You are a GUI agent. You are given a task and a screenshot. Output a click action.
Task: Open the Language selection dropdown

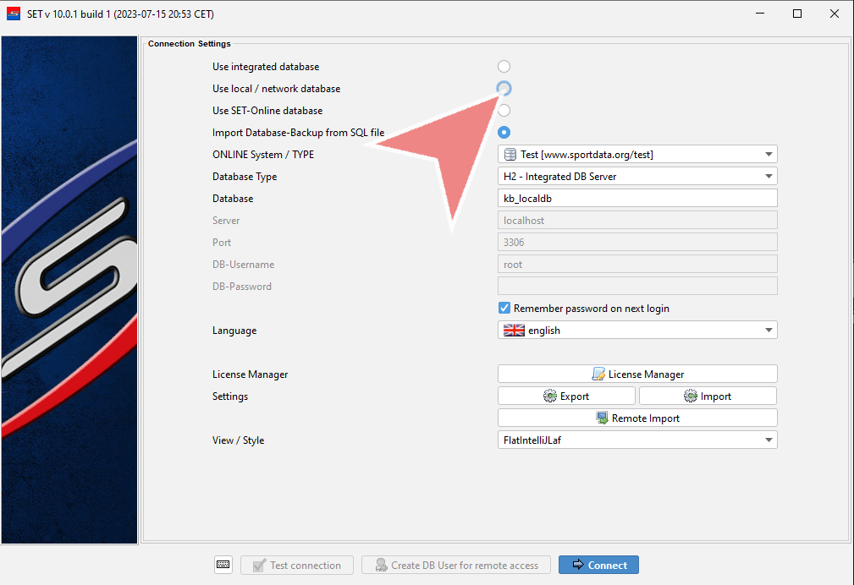636,331
